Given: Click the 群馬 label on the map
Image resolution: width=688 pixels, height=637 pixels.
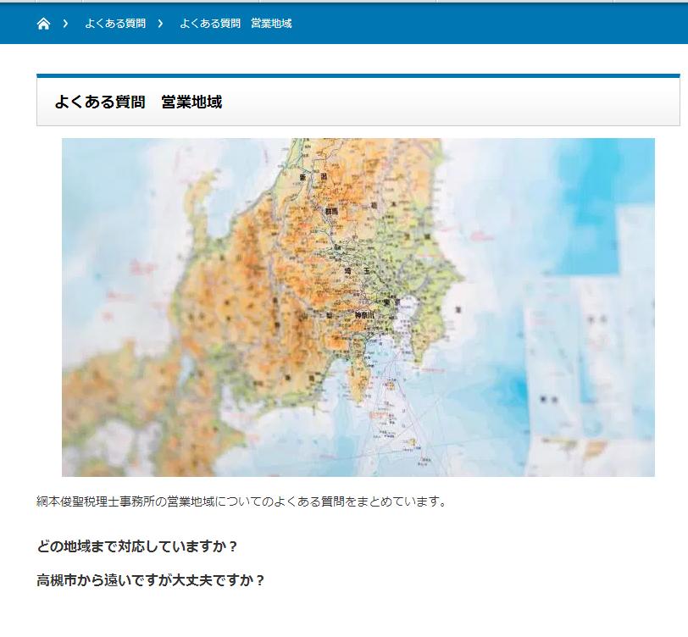Looking at the screenshot, I should [x=331, y=210].
